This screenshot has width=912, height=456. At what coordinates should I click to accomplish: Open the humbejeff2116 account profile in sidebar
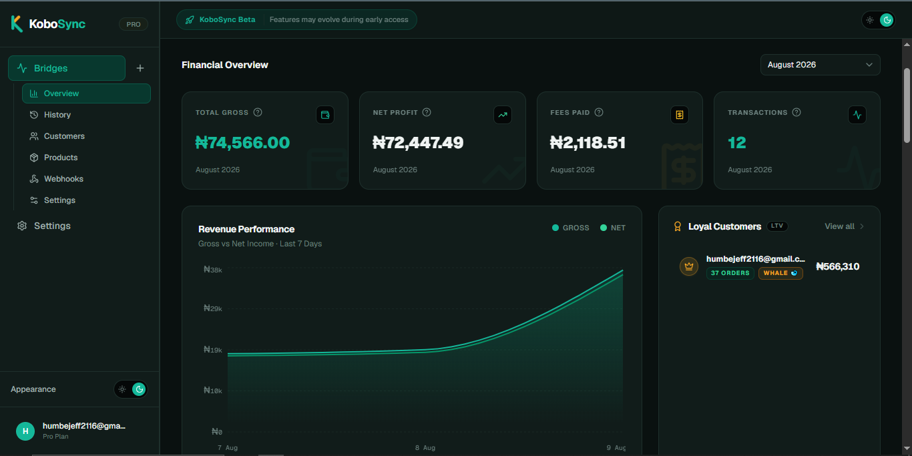tap(79, 431)
